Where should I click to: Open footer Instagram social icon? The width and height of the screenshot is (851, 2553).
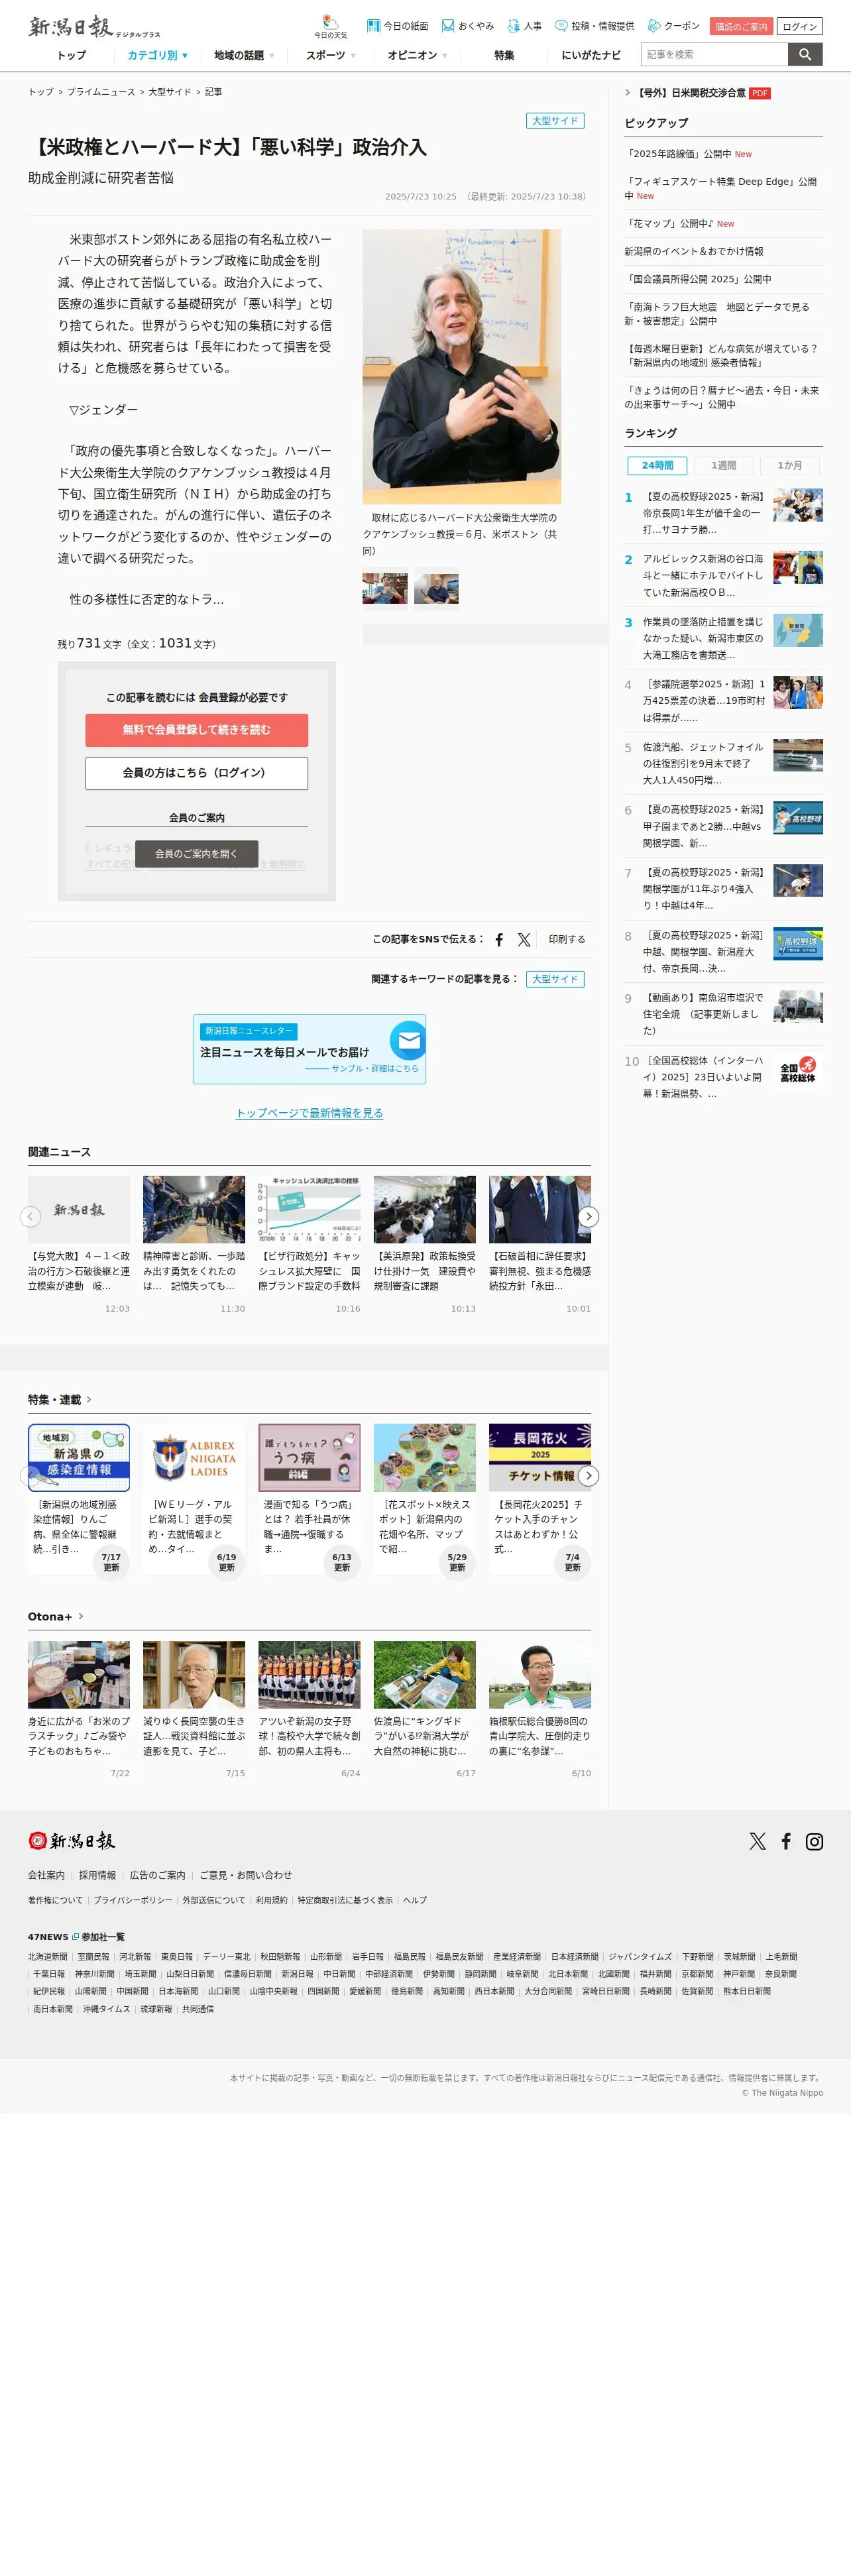click(815, 1841)
